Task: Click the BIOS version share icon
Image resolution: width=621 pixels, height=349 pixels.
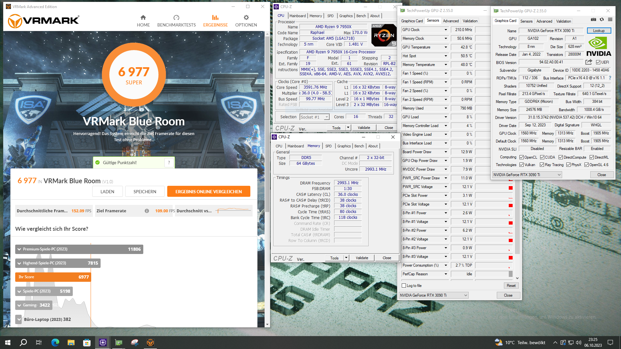Action: (589, 62)
